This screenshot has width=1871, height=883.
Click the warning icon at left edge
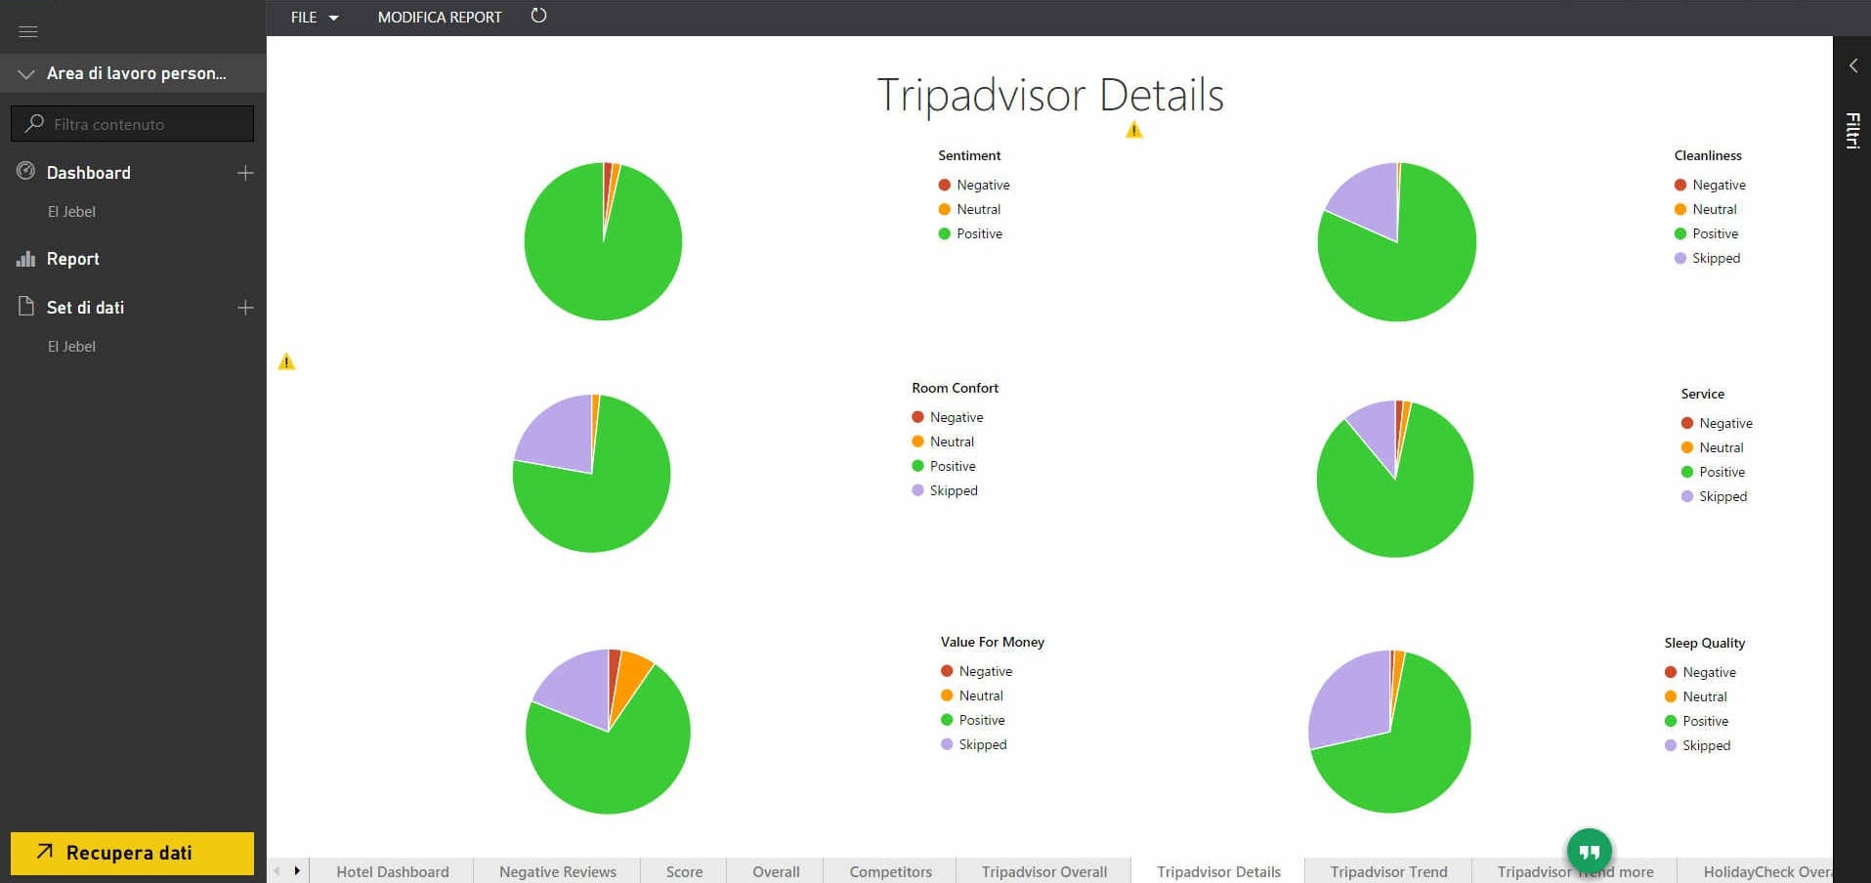tap(286, 361)
